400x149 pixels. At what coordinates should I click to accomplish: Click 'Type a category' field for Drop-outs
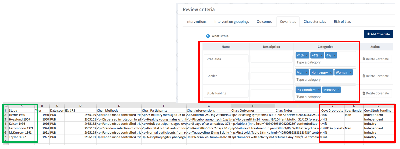[x=325, y=62]
